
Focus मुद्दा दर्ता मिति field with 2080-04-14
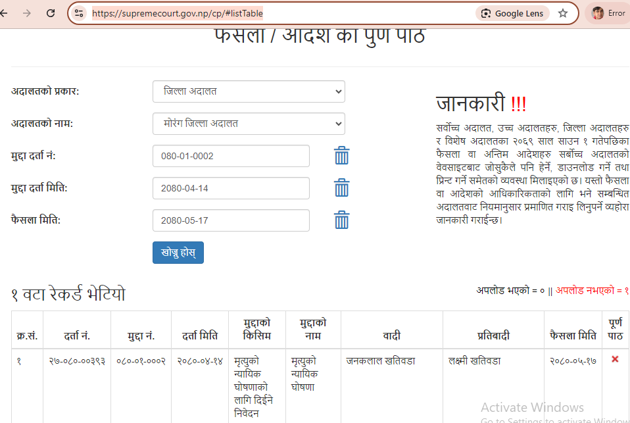click(231, 187)
